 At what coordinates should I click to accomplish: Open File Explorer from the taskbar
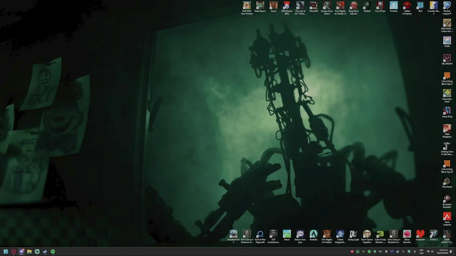[29, 252]
